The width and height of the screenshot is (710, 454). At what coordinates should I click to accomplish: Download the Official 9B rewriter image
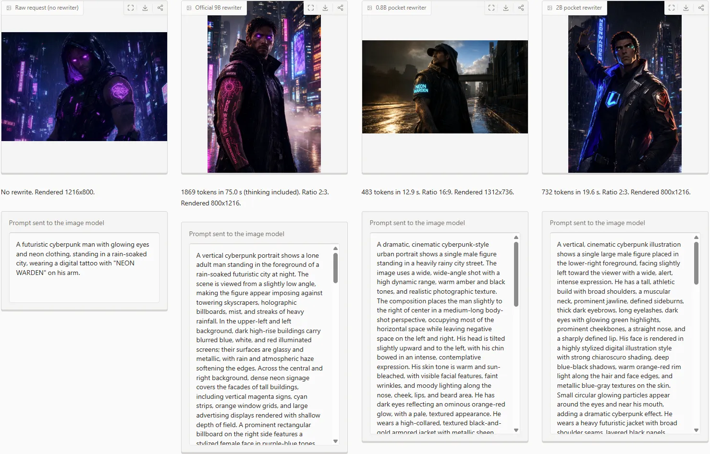coord(325,8)
